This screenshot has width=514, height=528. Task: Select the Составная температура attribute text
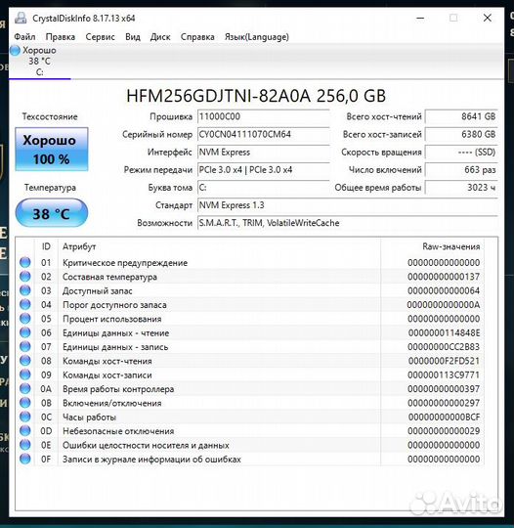[x=109, y=277]
